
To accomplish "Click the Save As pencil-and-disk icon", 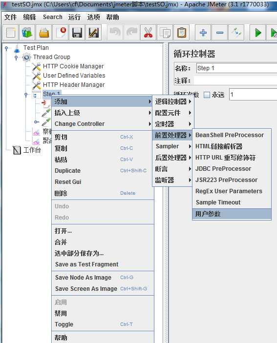I will coord(93,33).
